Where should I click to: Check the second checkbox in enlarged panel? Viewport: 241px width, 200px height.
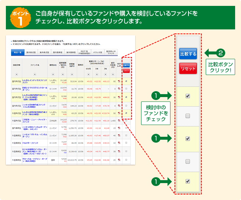[188, 116]
